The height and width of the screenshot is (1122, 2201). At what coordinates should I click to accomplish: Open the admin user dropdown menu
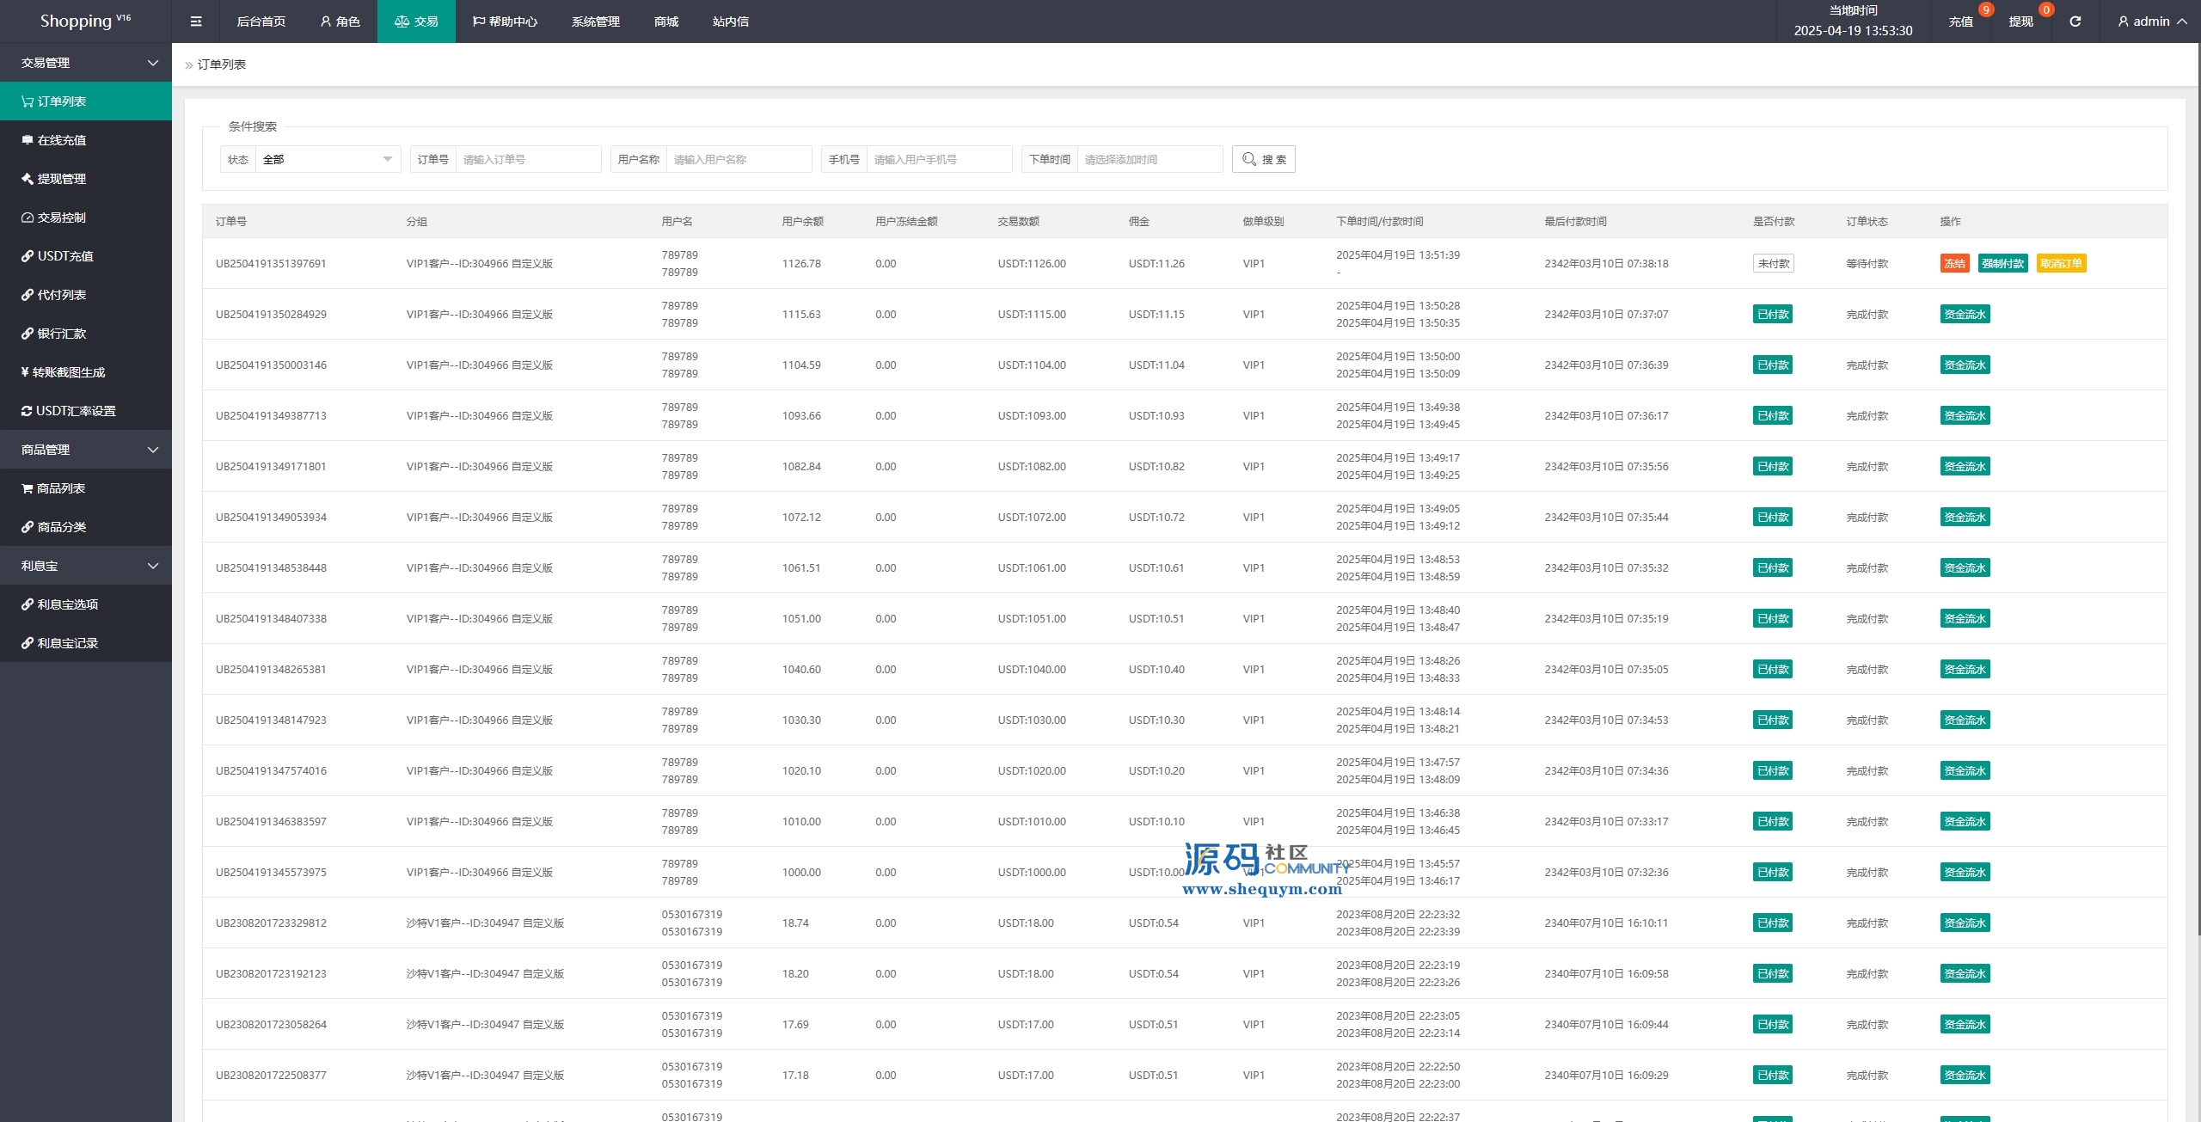(x=2152, y=21)
